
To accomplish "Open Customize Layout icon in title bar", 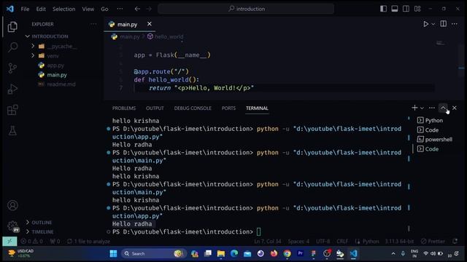I will [417, 9].
